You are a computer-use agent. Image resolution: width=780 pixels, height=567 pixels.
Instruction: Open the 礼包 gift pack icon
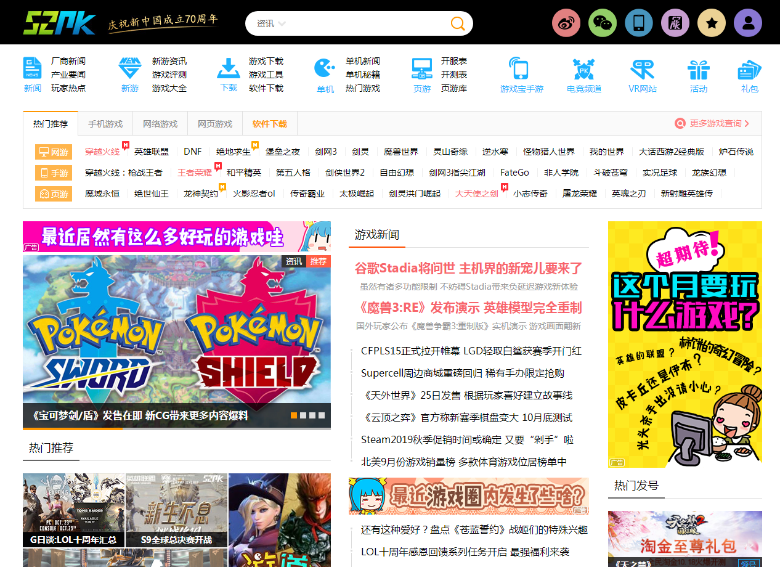pyautogui.click(x=749, y=70)
